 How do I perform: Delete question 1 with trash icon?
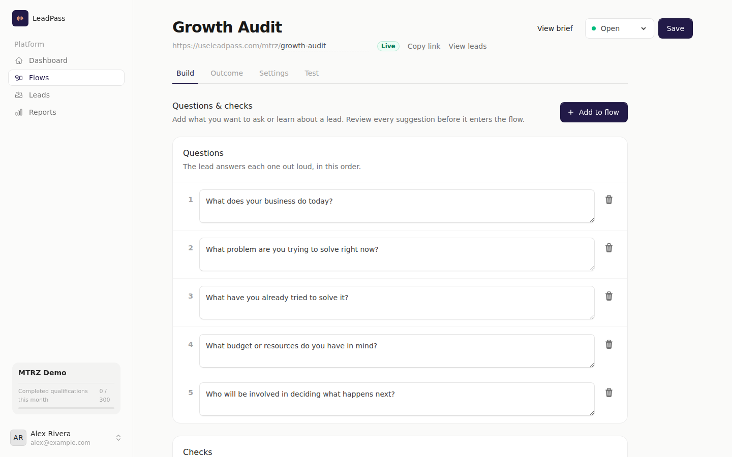point(609,200)
